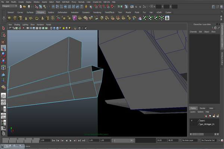
Task: Activate the Move tool
Action: (3, 48)
